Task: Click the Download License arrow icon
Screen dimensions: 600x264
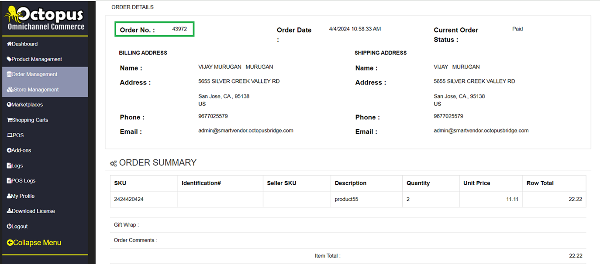Action: pos(9,211)
